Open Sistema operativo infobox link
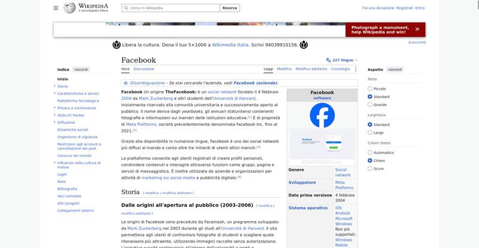 (x=308, y=208)
